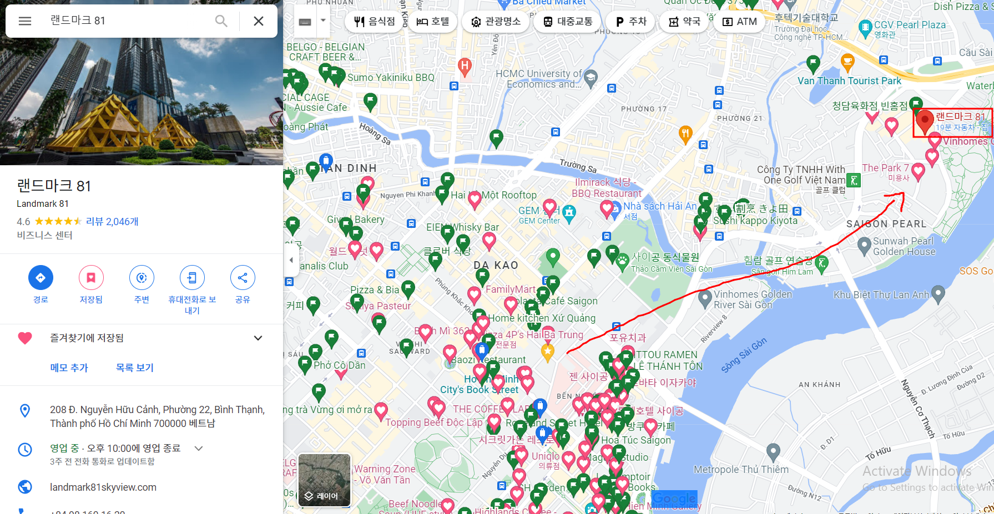This screenshot has width=994, height=514.
Task: Expand opening hours chevron
Action: (199, 448)
